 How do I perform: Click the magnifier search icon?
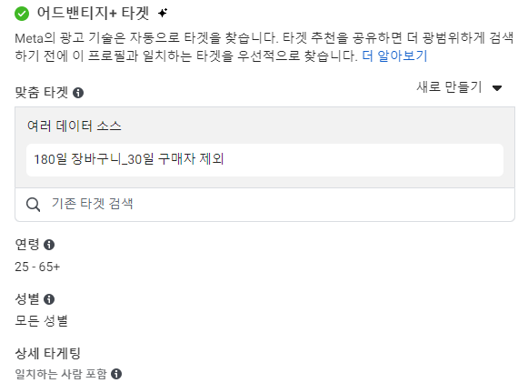coord(34,205)
